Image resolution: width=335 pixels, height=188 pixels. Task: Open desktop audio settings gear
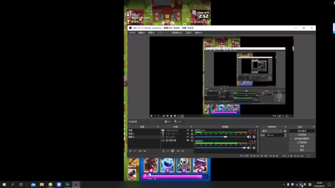(254, 148)
